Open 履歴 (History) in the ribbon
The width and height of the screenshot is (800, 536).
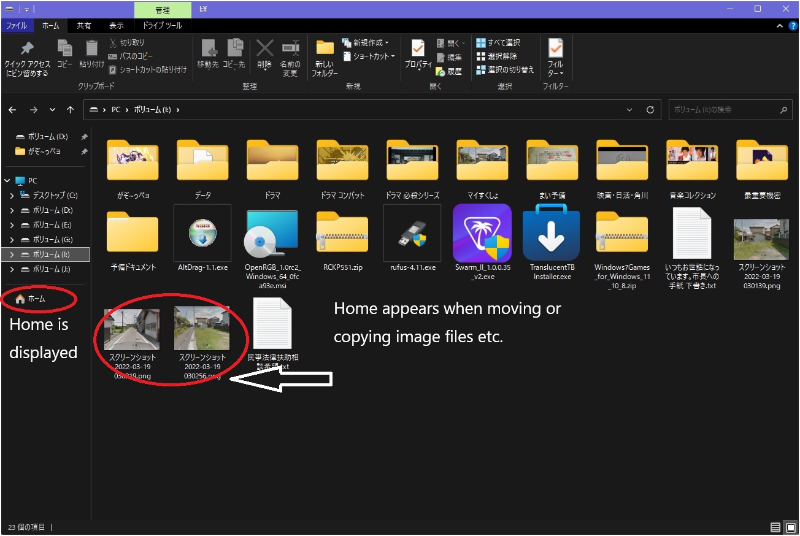pyautogui.click(x=449, y=71)
